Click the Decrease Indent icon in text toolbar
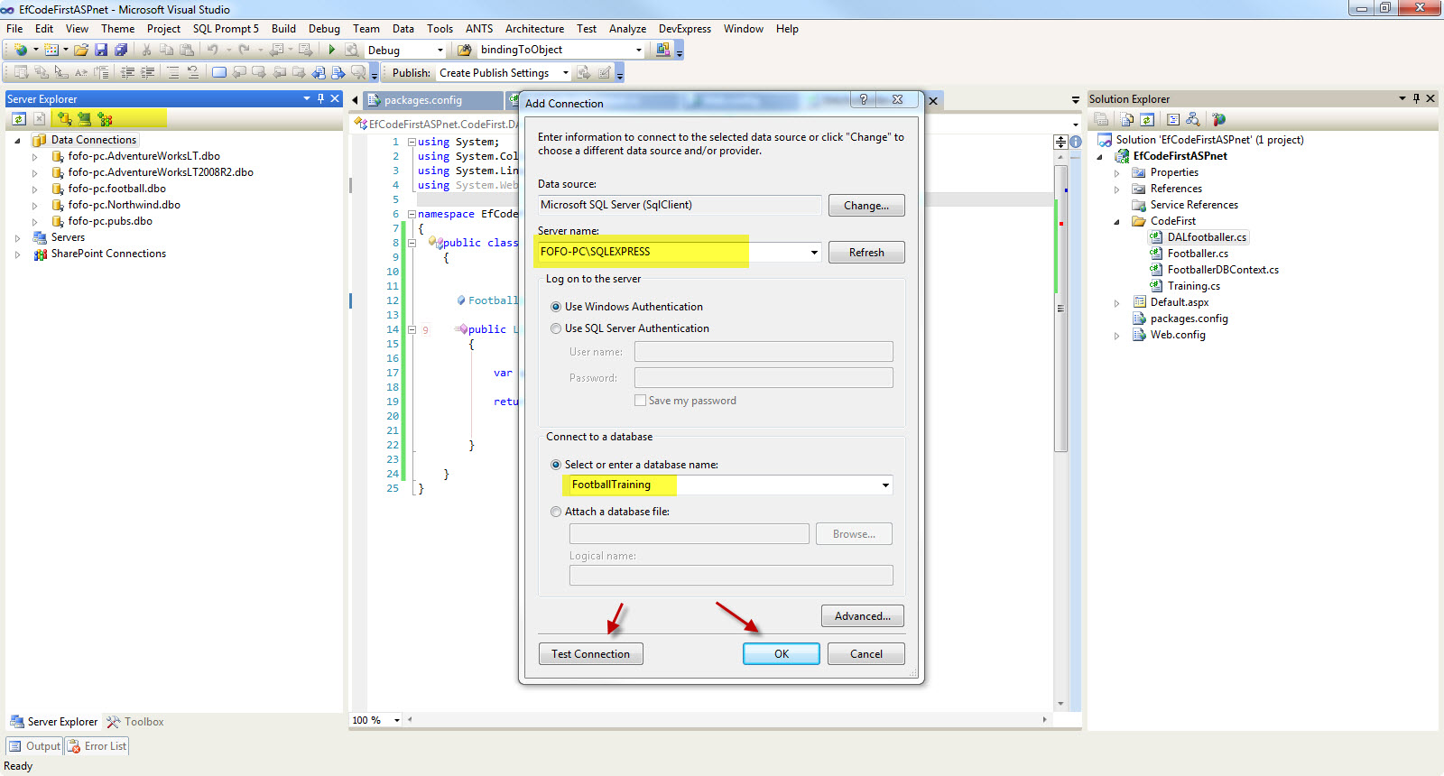1444x776 pixels. tap(127, 72)
